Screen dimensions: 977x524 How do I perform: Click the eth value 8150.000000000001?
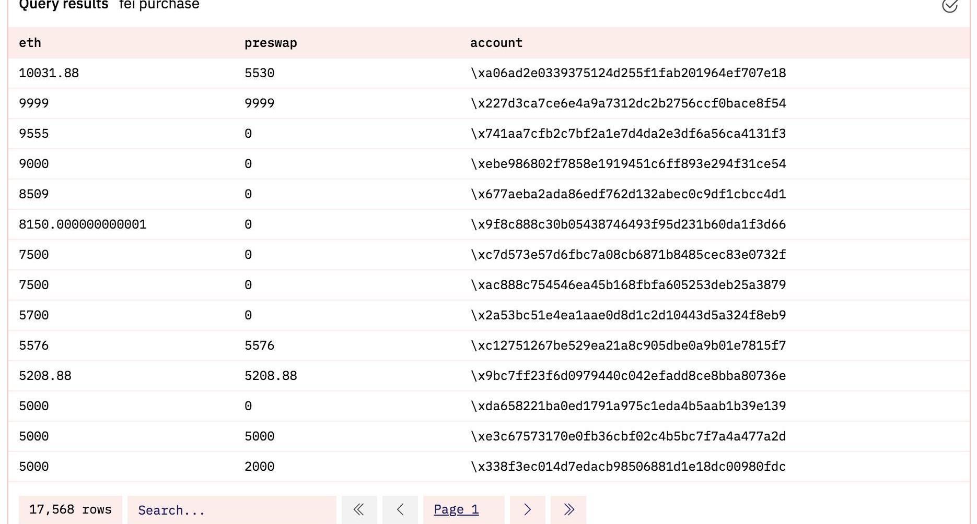pyautogui.click(x=83, y=224)
